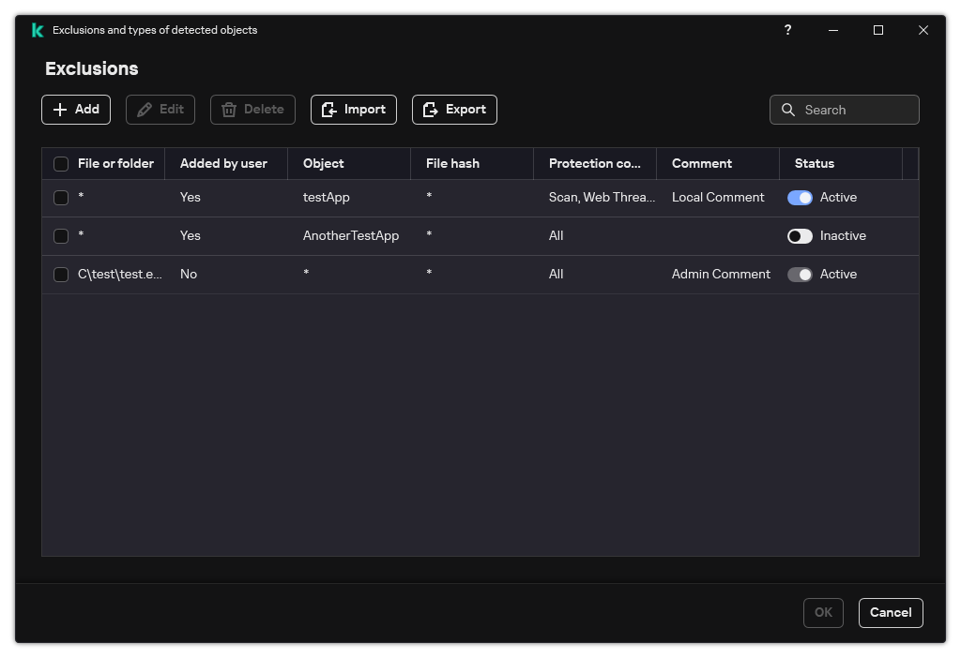Click the Status column header
The height and width of the screenshot is (658, 961).
pos(814,163)
